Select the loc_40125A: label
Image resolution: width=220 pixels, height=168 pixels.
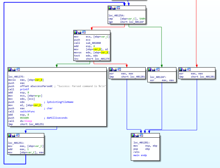[117, 15]
